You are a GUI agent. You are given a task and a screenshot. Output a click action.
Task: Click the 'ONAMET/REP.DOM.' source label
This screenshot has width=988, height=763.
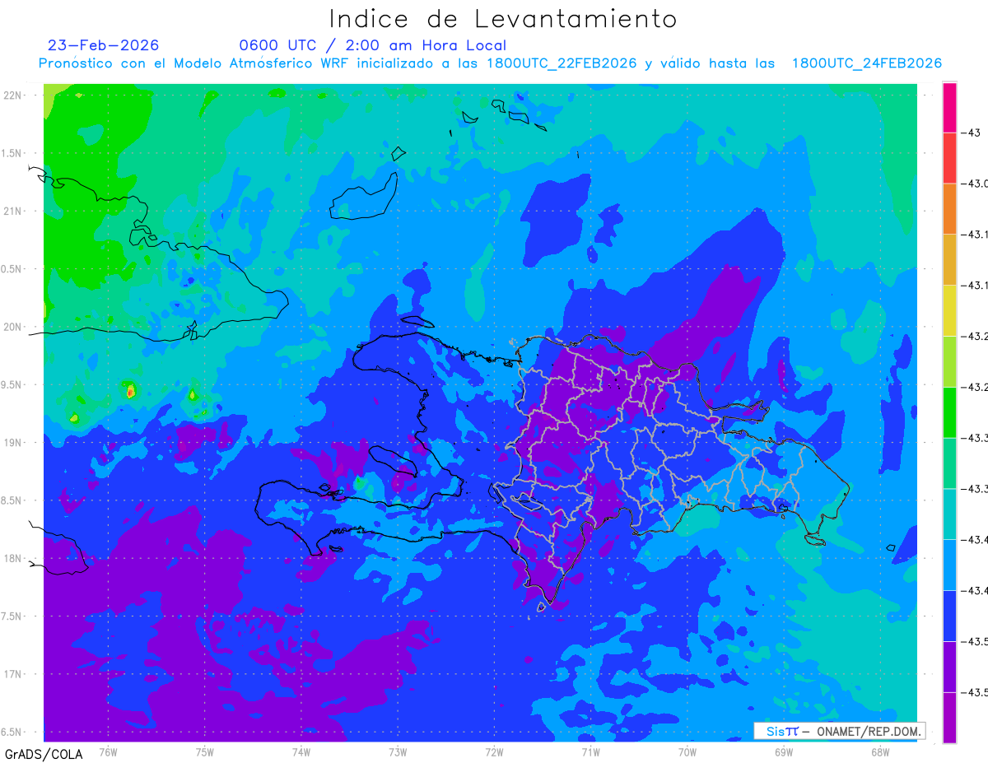tap(868, 731)
